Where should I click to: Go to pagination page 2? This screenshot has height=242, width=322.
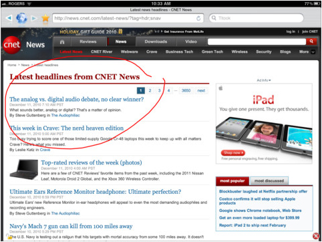pos(150,90)
